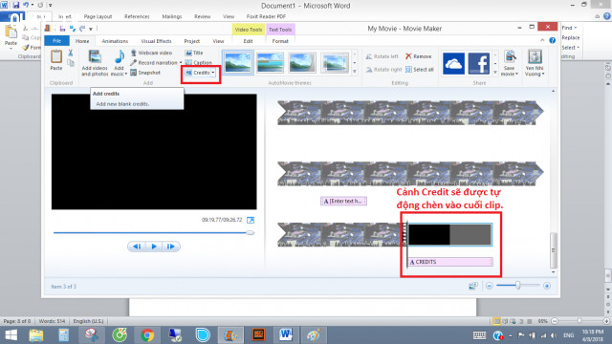This screenshot has height=344, width=612.
Task: Zoom in timeline plus button
Action: click(x=547, y=286)
